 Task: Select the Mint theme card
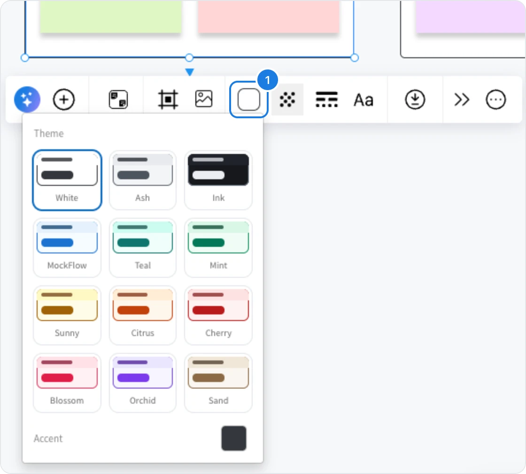tap(218, 248)
